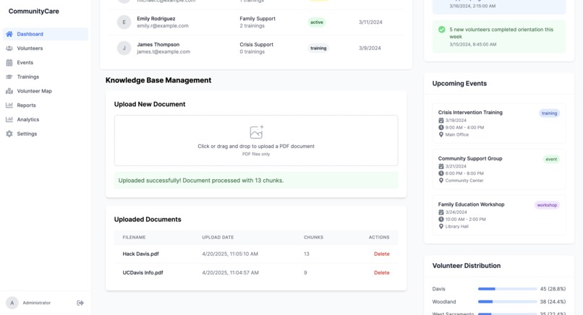This screenshot has height=315, width=583.
Task: Click the workshop tag on Family Education Workshop
Action: pos(547,205)
